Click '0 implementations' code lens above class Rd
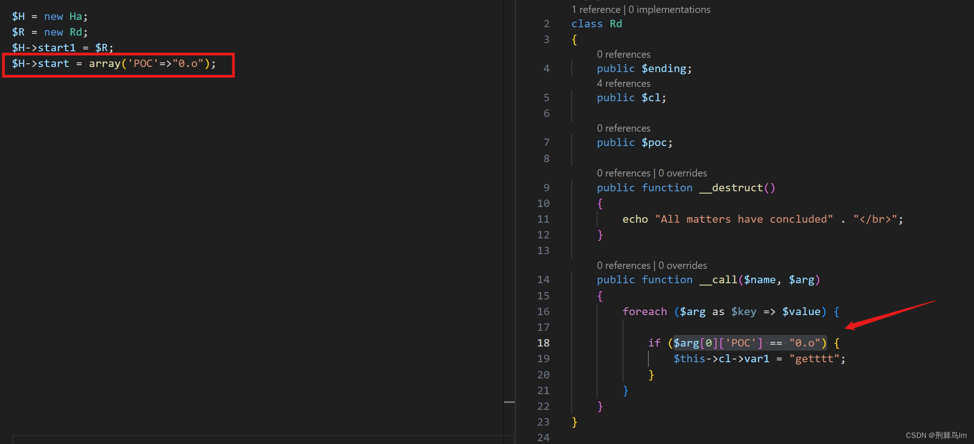The image size is (974, 444). coord(669,9)
